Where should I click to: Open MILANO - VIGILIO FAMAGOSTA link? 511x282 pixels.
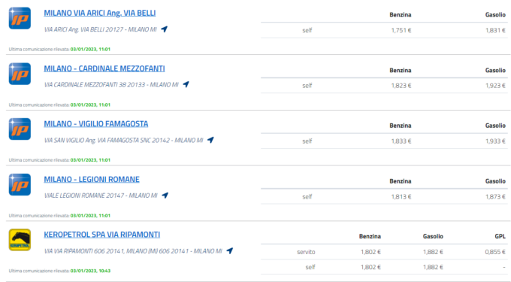click(x=96, y=124)
